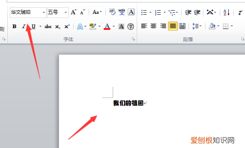Viewport: 245px width, 148px height.
Task: Click the Text Effects glowing A icon
Action: [x=80, y=27]
